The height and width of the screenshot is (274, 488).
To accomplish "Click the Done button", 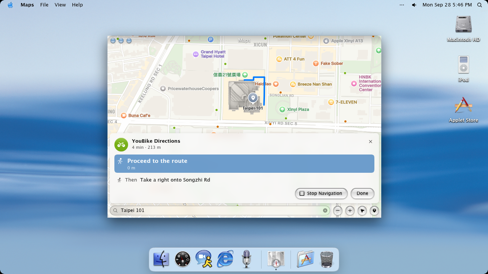I will point(363,193).
